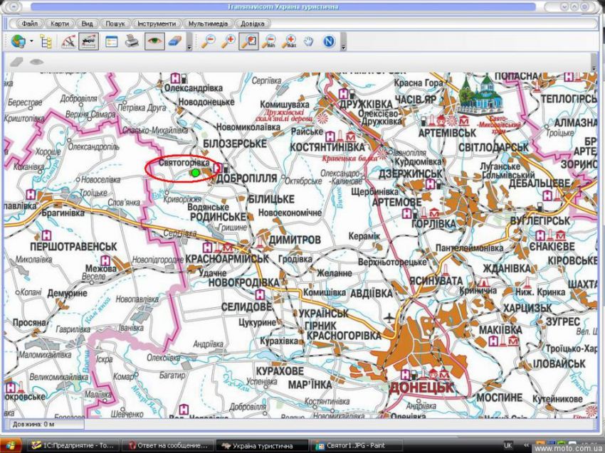Click the UK language indicator in taskbar

(x=507, y=445)
